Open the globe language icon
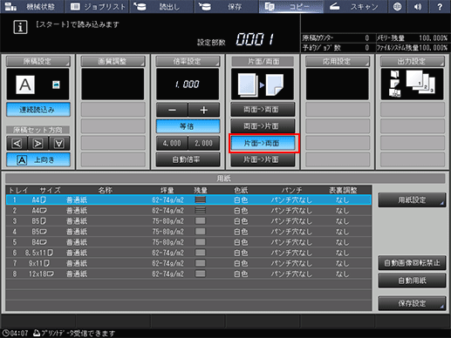The width and height of the screenshot is (451, 338). (397, 7)
